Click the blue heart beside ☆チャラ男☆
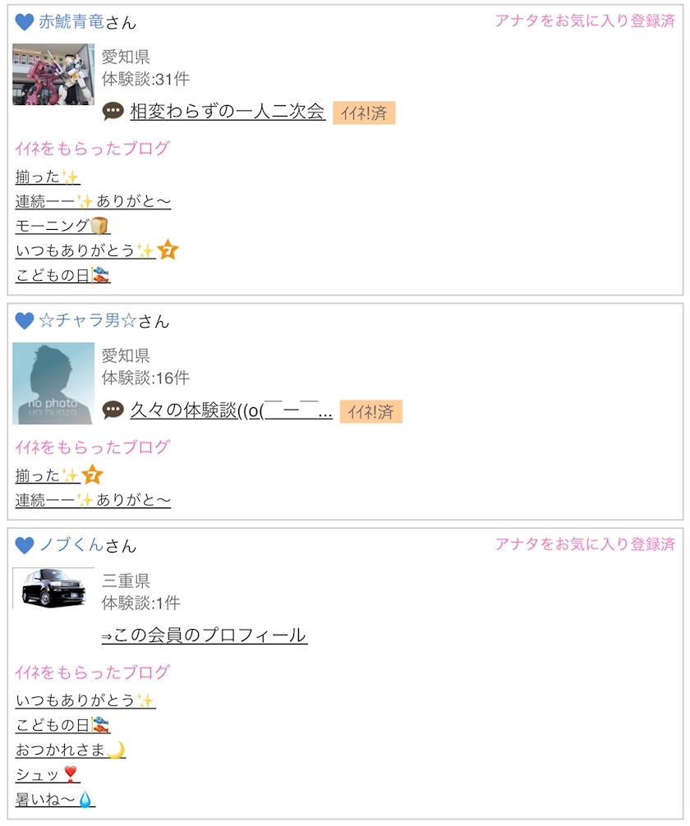This screenshot has height=826, width=690. [x=25, y=321]
